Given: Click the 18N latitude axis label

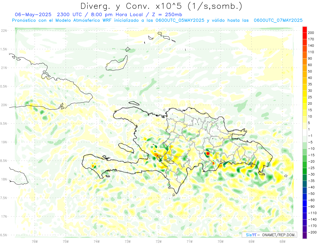Looking at the screenshot, I should [4, 179].
